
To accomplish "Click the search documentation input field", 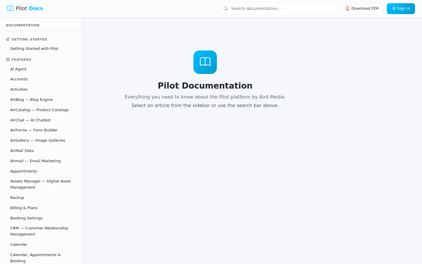I will tap(278, 9).
